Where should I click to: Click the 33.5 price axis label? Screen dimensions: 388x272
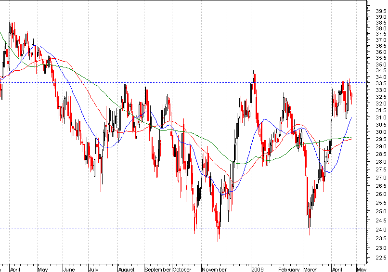click(381, 84)
